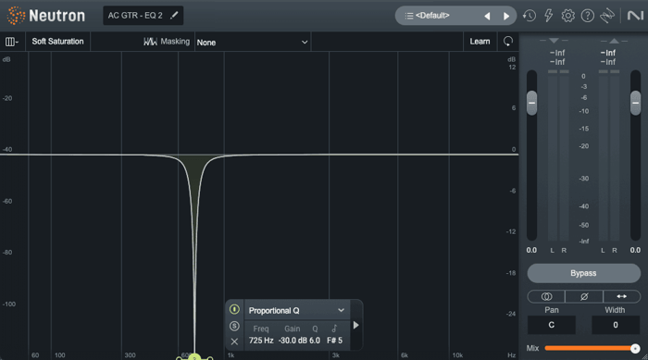Open the masking source None dropdown
The width and height of the screenshot is (648, 360).
pyautogui.click(x=253, y=43)
